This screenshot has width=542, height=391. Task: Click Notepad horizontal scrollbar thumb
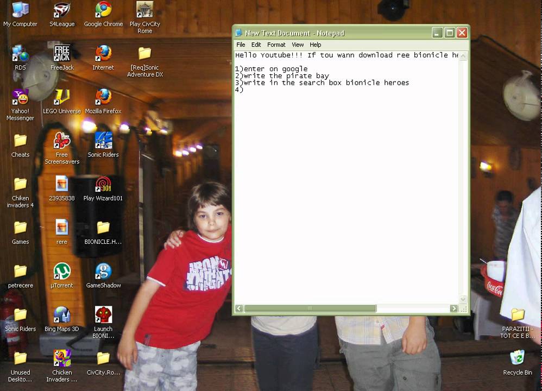[x=310, y=308]
